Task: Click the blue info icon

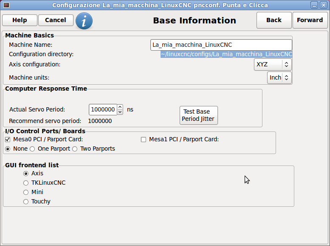Action: click(84, 21)
